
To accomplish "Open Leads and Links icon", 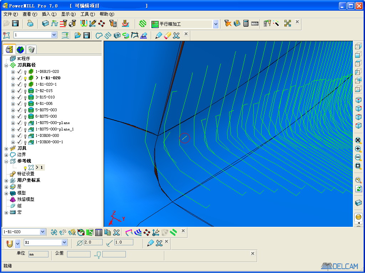I will tap(83, 23).
